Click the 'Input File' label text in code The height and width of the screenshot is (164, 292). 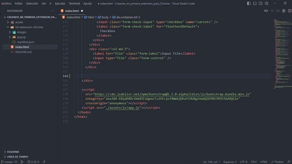click(171, 54)
